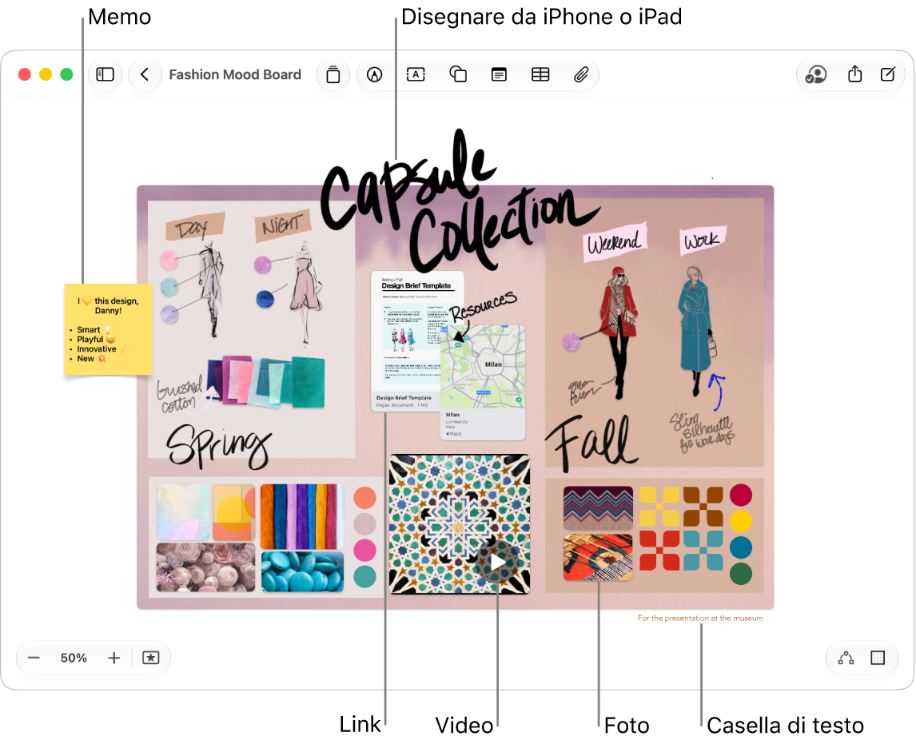916x740 pixels.
Task: Select the geometric checker pattern image
Action: click(681, 528)
